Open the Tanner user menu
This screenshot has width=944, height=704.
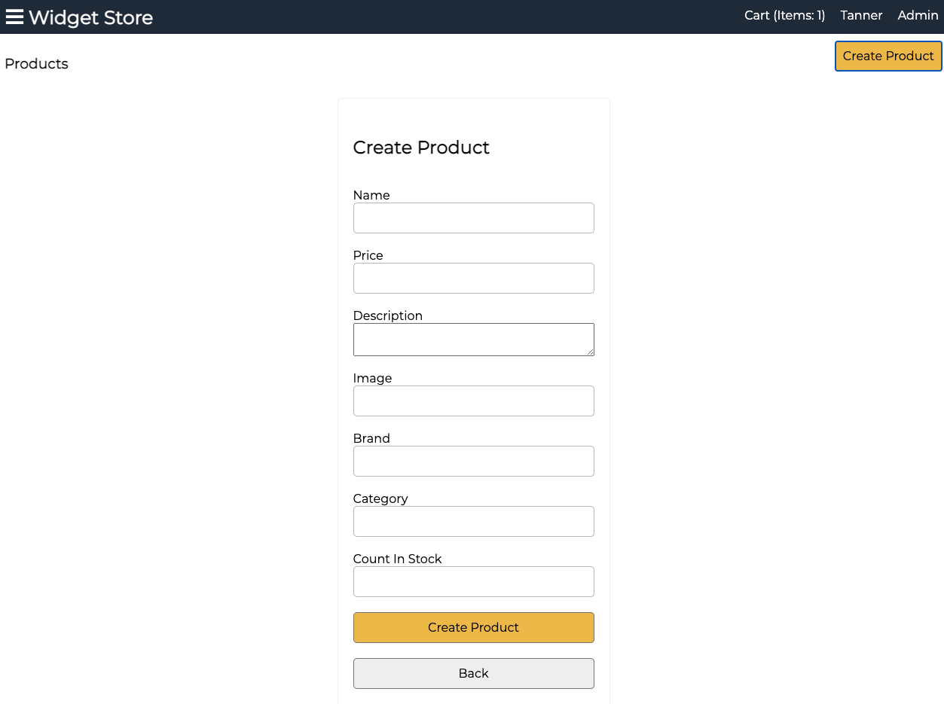click(861, 15)
